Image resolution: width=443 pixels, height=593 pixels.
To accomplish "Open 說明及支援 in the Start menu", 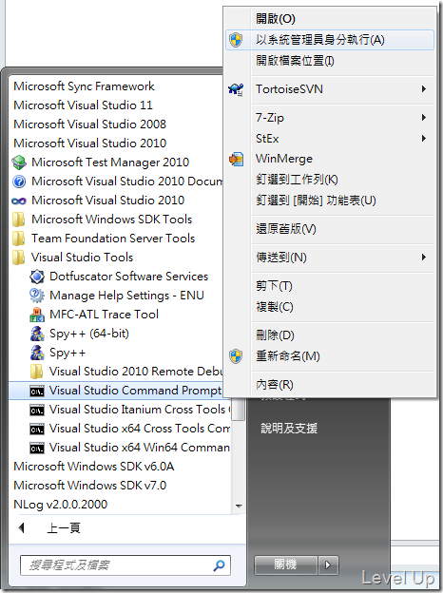I will pos(289,429).
